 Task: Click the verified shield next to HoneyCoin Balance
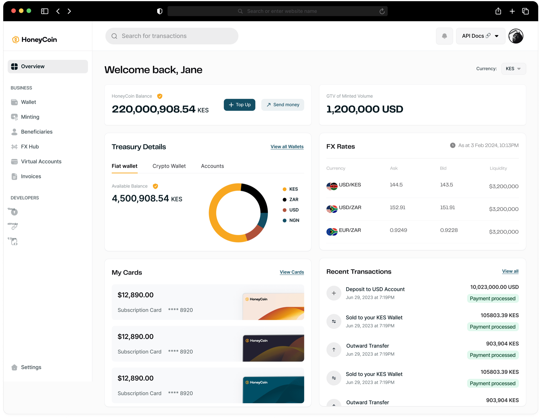click(160, 96)
